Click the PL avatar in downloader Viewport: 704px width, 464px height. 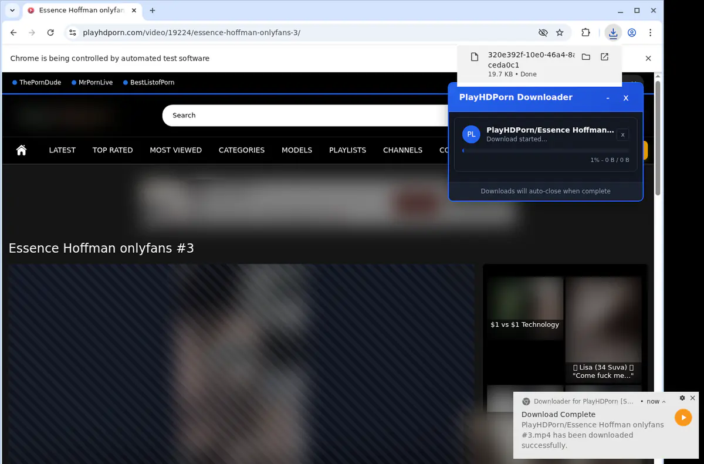pos(471,134)
